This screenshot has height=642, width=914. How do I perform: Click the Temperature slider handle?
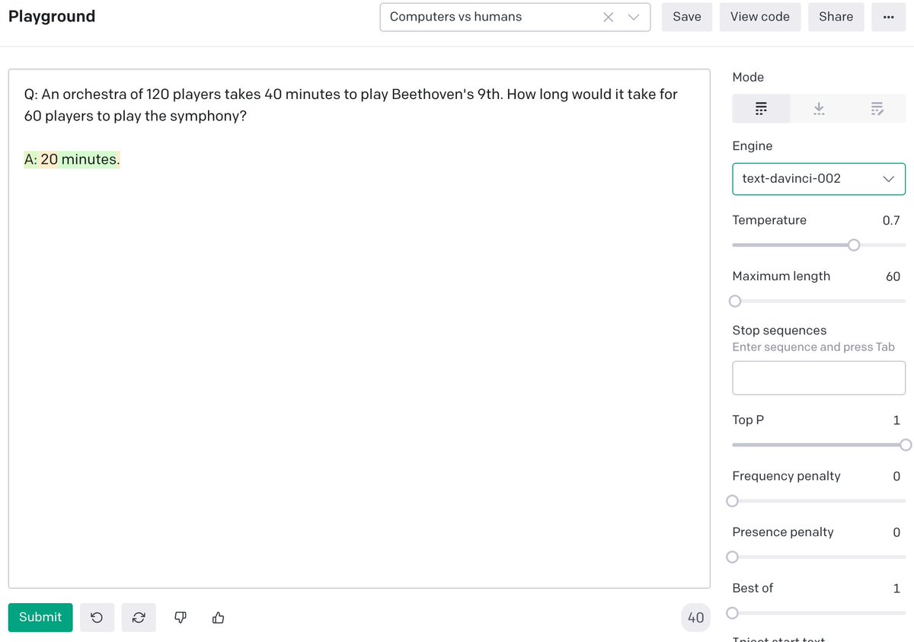click(854, 245)
